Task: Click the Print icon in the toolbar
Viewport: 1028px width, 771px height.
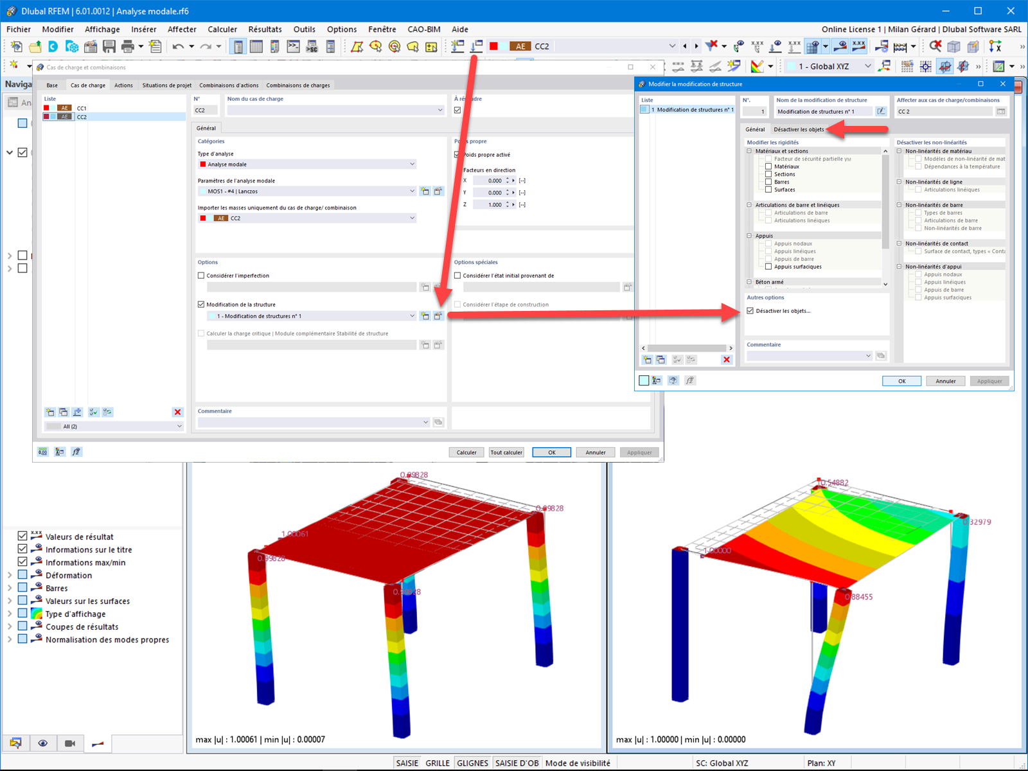Action: pos(128,46)
